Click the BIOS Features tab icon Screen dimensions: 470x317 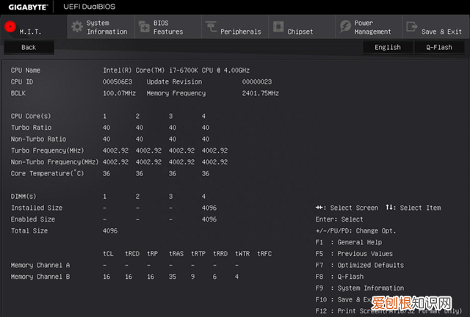[143, 27]
